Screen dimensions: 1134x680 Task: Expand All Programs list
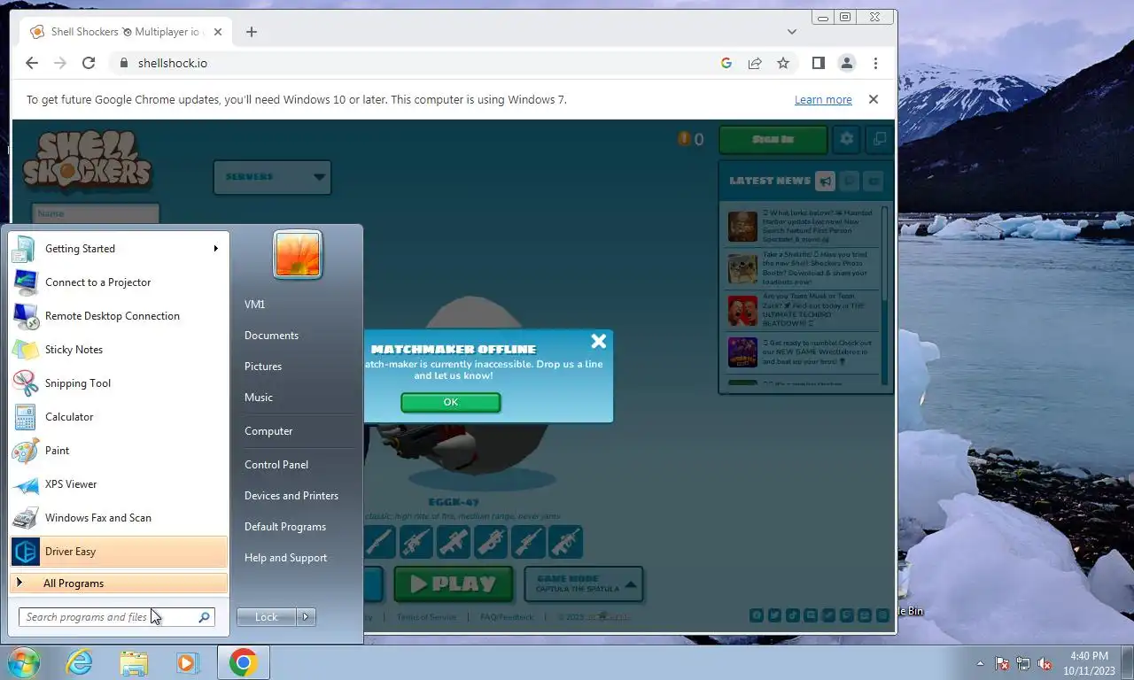click(119, 583)
